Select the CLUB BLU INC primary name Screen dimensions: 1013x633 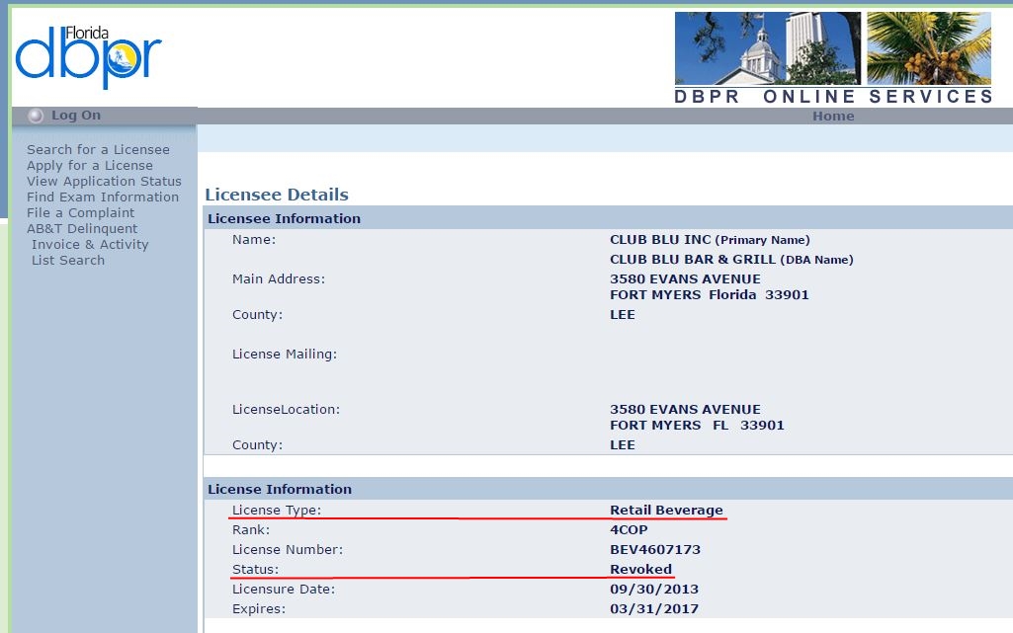(x=710, y=239)
